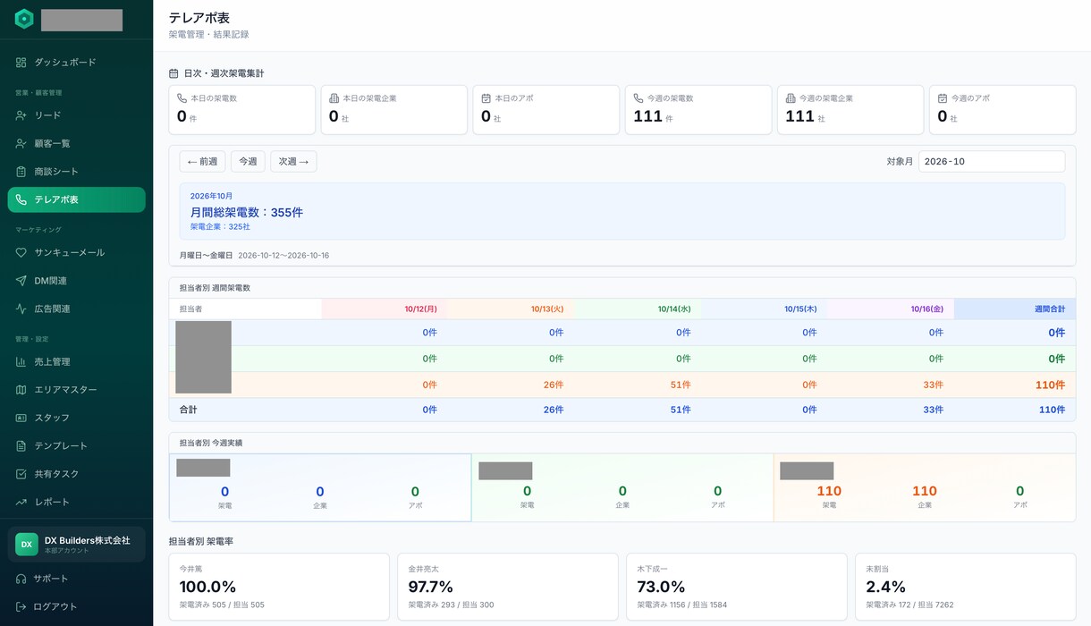
Task: Open ダッシュボード in the sidebar
Action: point(76,63)
